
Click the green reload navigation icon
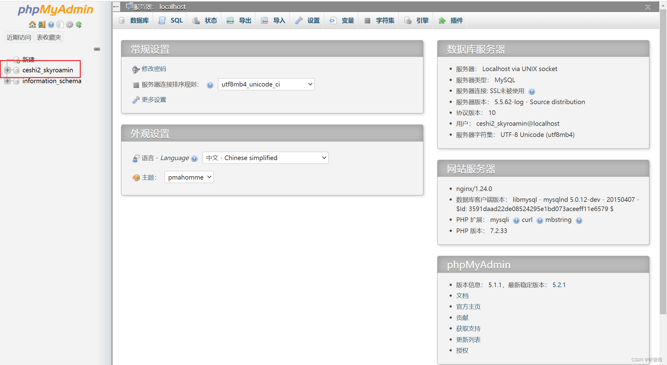click(79, 24)
